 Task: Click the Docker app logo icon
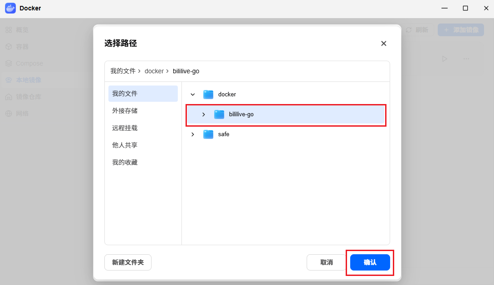10,8
